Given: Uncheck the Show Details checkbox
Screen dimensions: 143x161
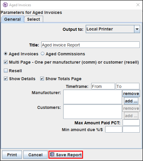Looking at the screenshot, I should (x=6, y=79).
